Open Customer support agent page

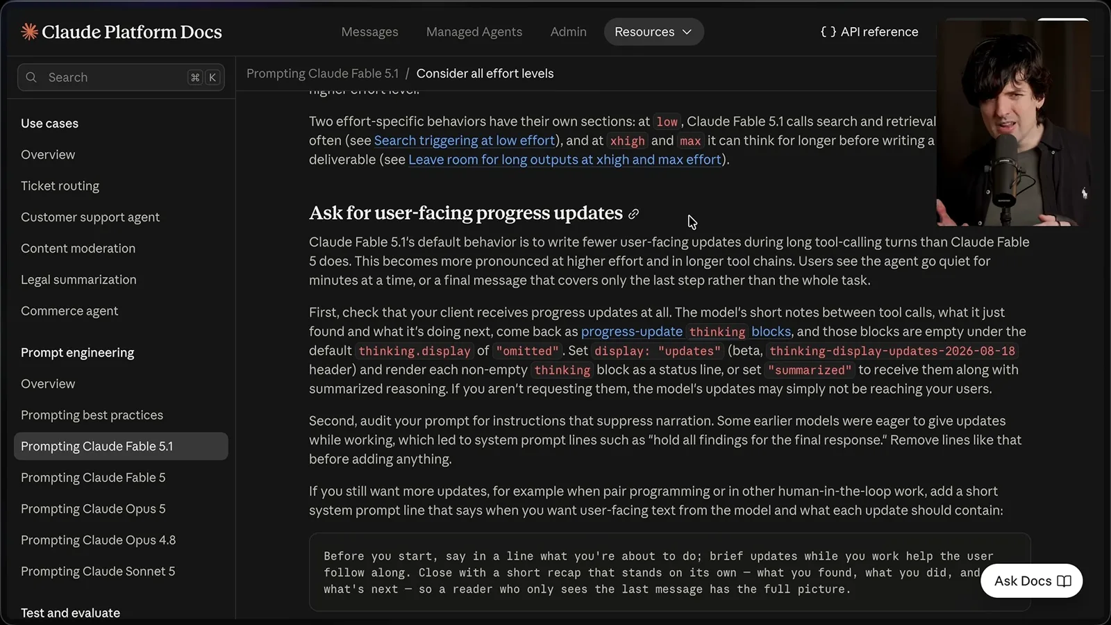pos(90,217)
